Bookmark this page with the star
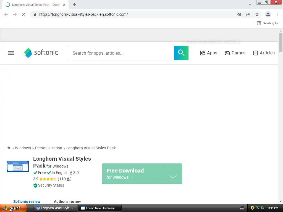The image size is (283, 212). coord(257,14)
